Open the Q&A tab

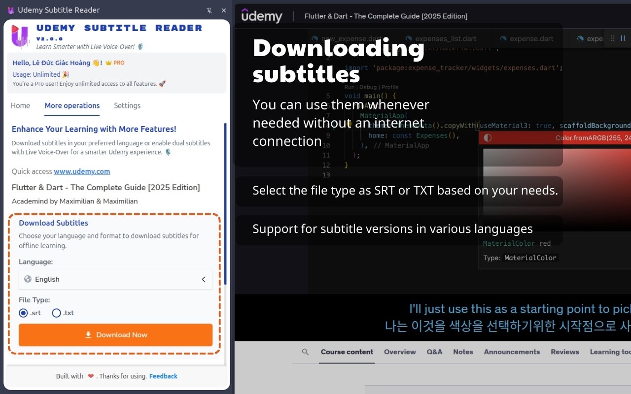pyautogui.click(x=434, y=352)
